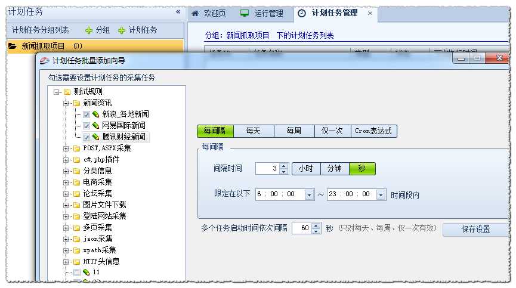Click the 间隔时间 value field
This screenshot has width=516, height=288.
click(x=267, y=169)
